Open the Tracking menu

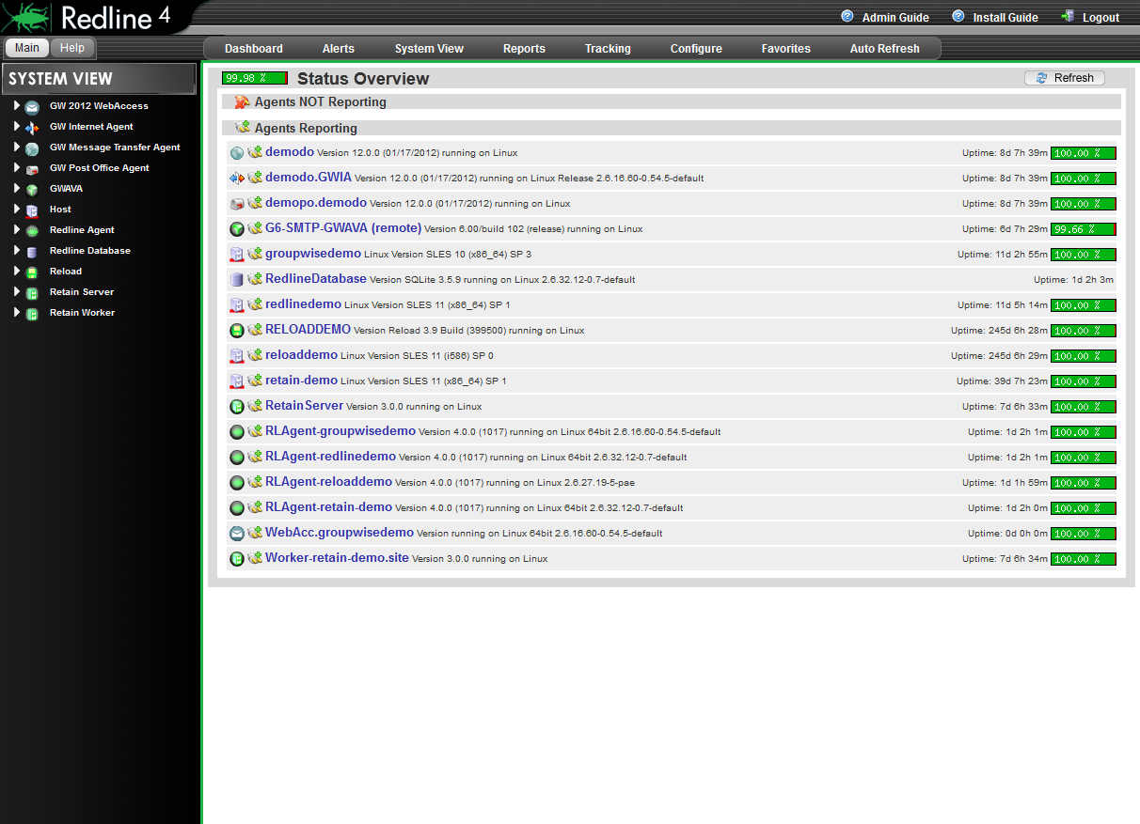(x=608, y=49)
